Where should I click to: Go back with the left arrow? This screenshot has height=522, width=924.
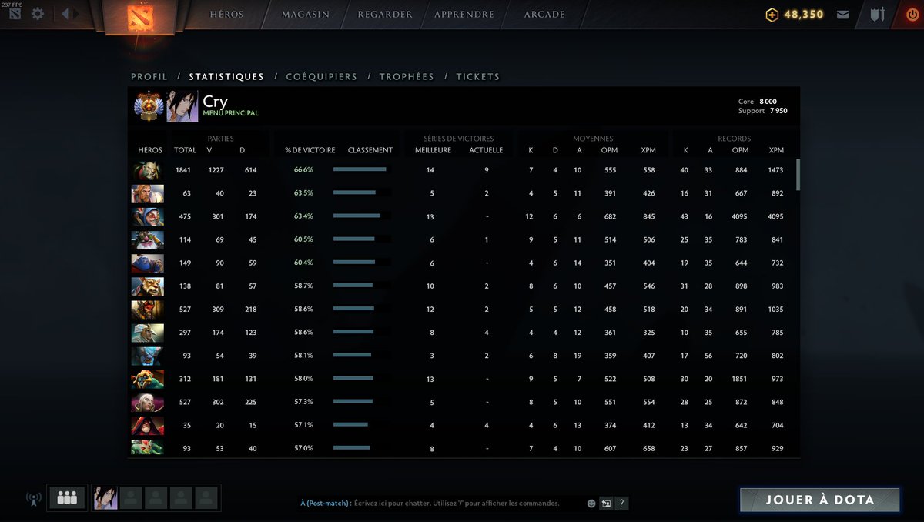coord(65,14)
